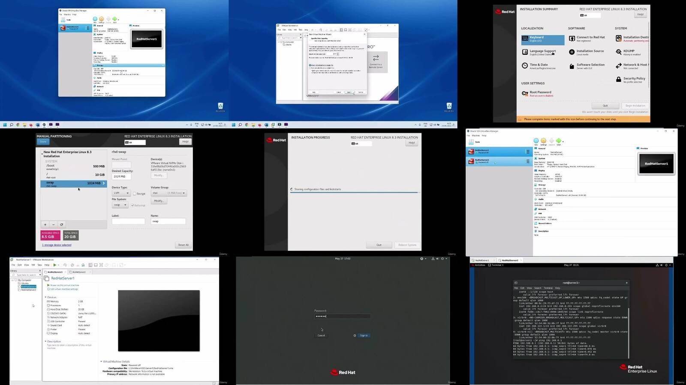Focus the login Password field
686x385 pixels.
342,316
